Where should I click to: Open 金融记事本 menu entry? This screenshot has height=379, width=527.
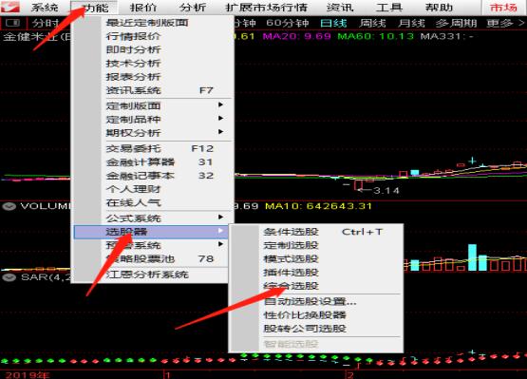[x=151, y=176]
